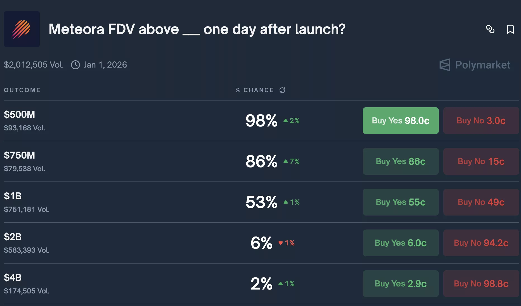Select Buy Yes at 98.0¢ for $500M
The height and width of the screenshot is (306, 521).
pyautogui.click(x=401, y=121)
